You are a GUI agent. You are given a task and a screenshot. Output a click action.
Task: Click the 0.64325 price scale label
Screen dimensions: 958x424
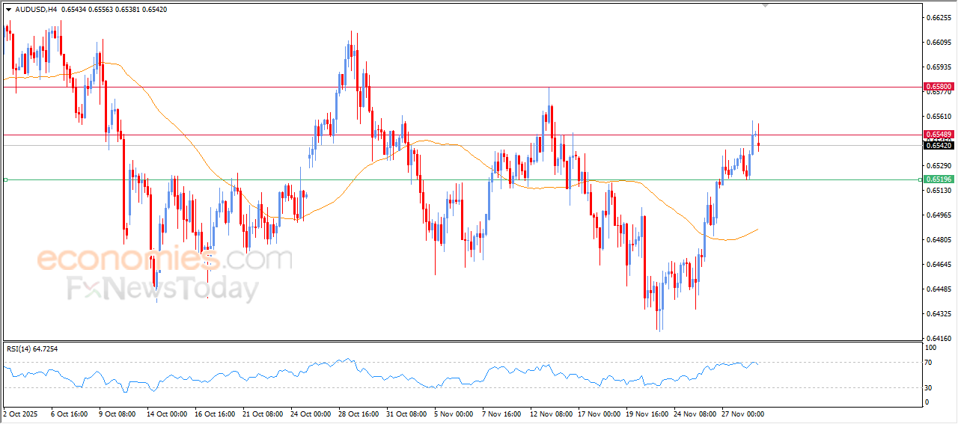point(938,314)
